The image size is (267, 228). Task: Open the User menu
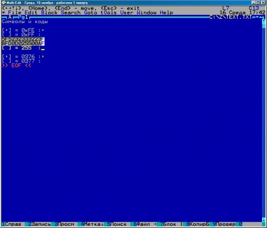pos(127,12)
